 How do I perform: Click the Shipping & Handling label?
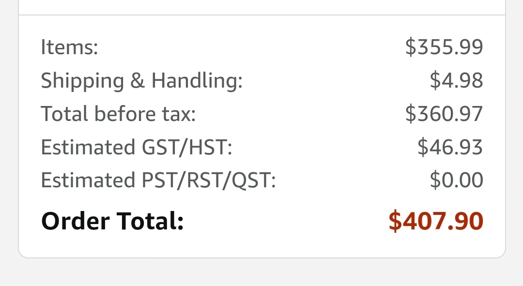(142, 81)
